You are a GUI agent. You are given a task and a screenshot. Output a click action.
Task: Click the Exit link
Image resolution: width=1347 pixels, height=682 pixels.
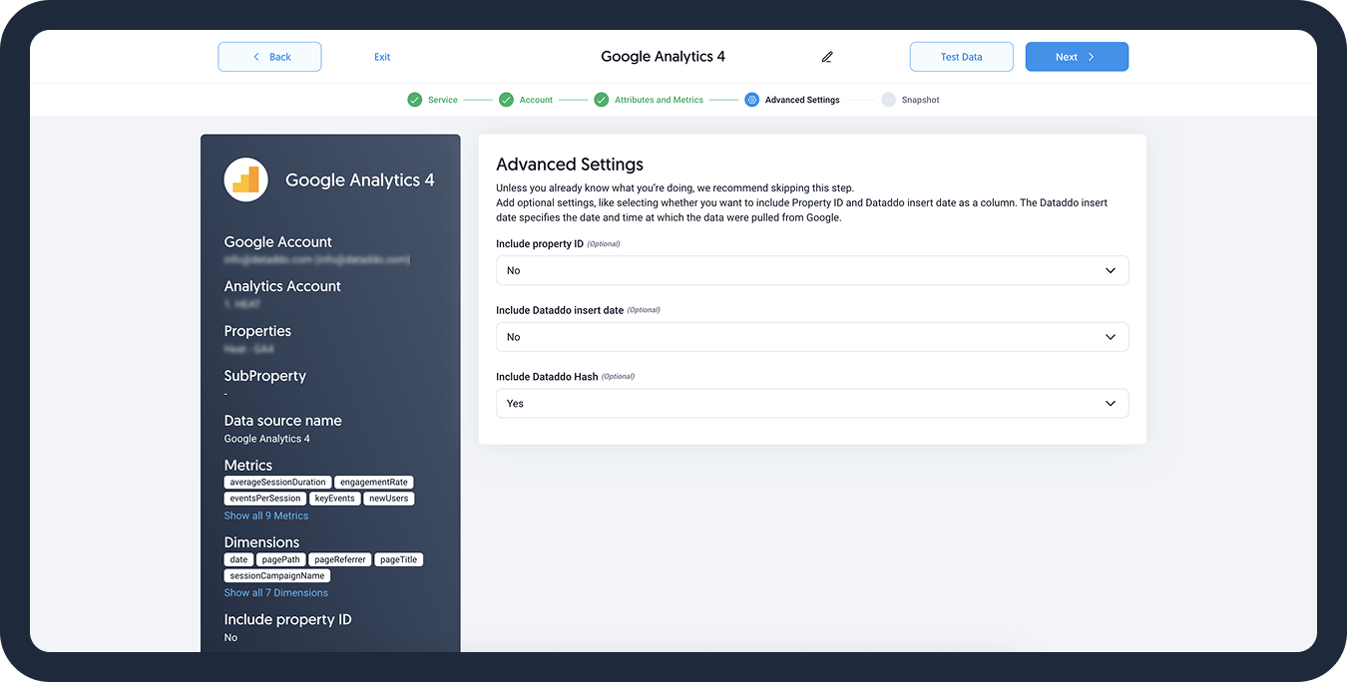click(382, 57)
